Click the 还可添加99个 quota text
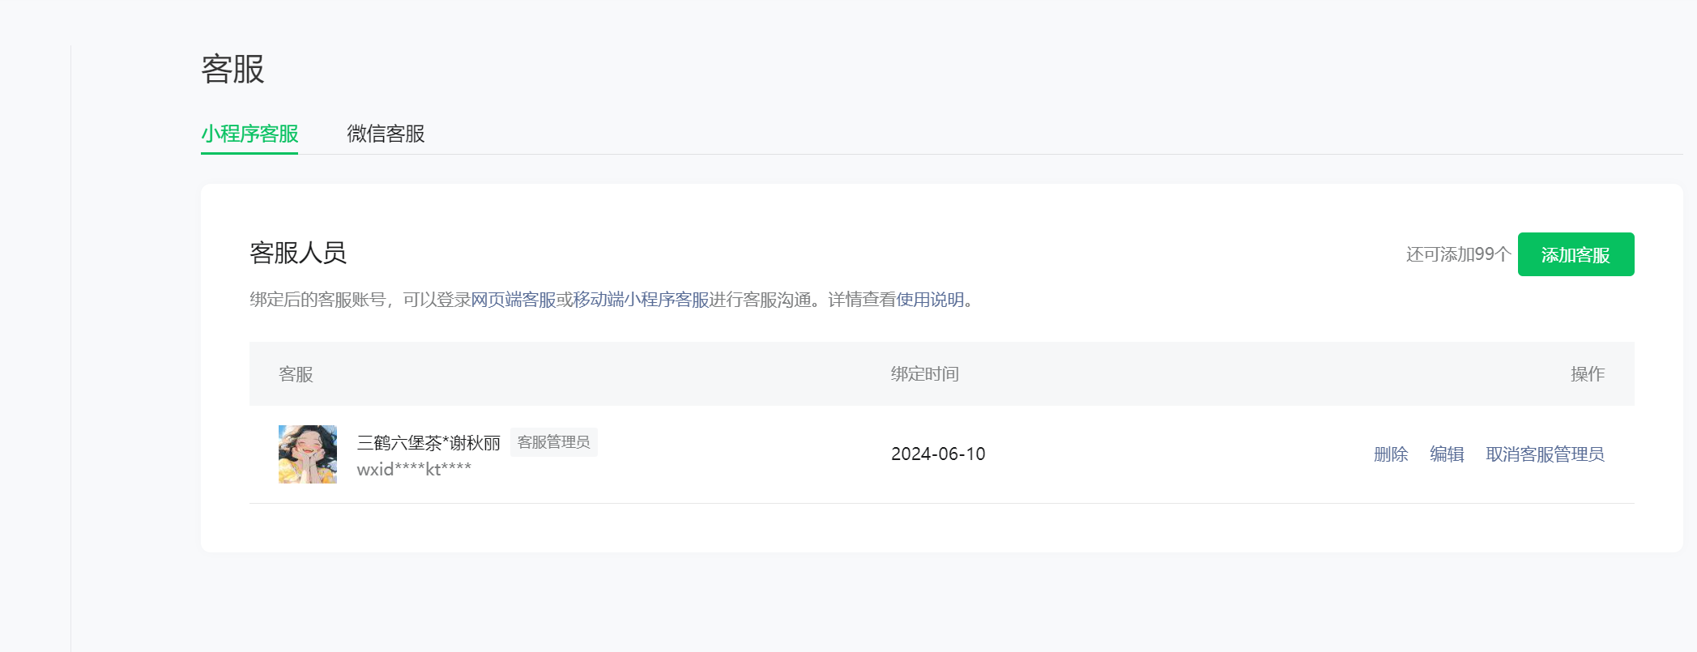This screenshot has height=652, width=1697. [1458, 254]
